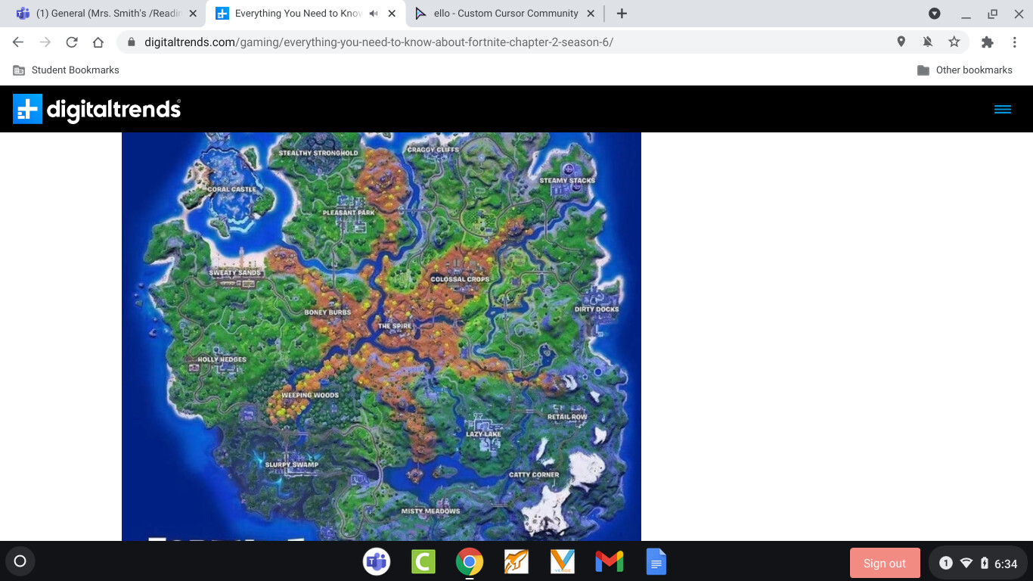Click the Sign out button
This screenshot has width=1033, height=581.
point(884,564)
